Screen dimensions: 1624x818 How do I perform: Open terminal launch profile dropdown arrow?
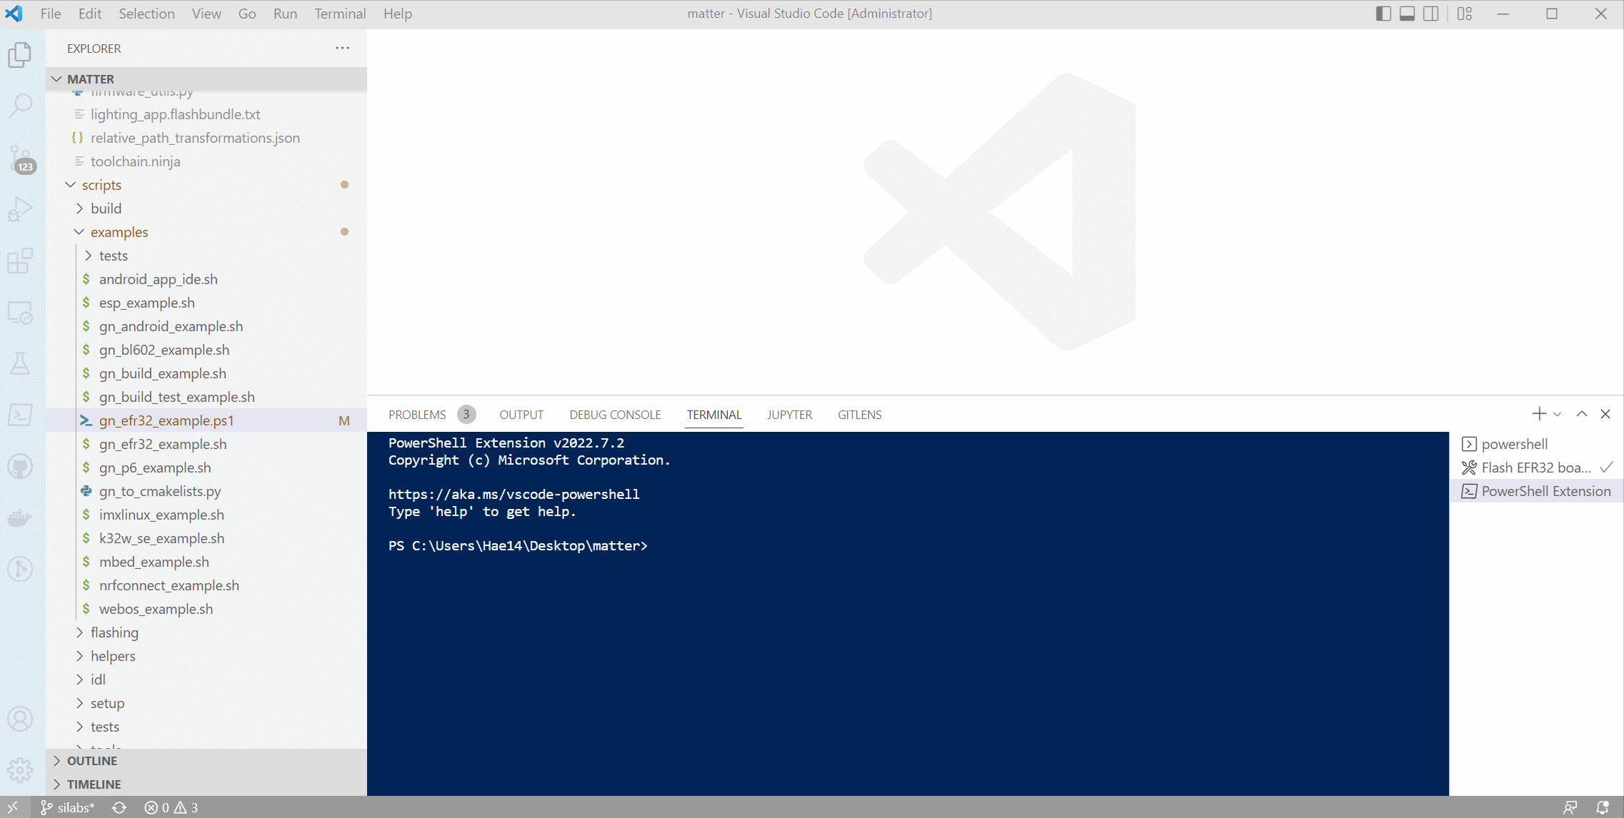[x=1558, y=414]
